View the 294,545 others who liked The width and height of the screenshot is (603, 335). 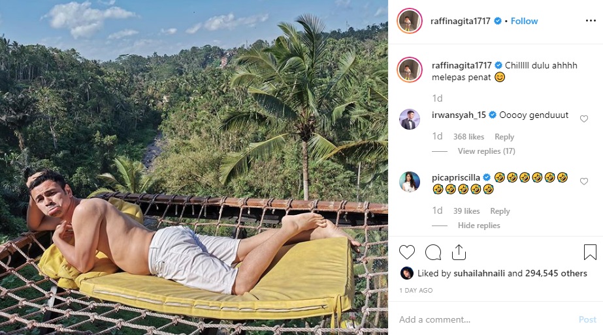(x=556, y=273)
